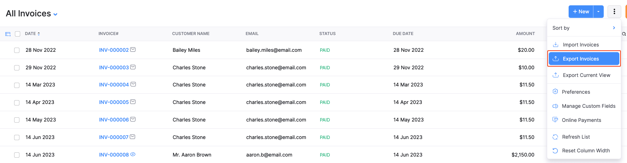
Task: Open invoice link INV-000003
Action: pyautogui.click(x=114, y=67)
